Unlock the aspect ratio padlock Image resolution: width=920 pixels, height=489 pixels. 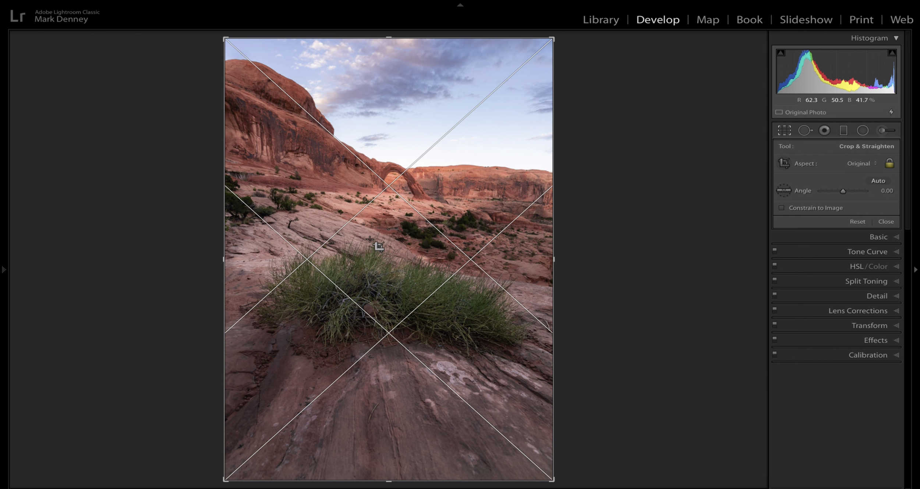pos(889,163)
